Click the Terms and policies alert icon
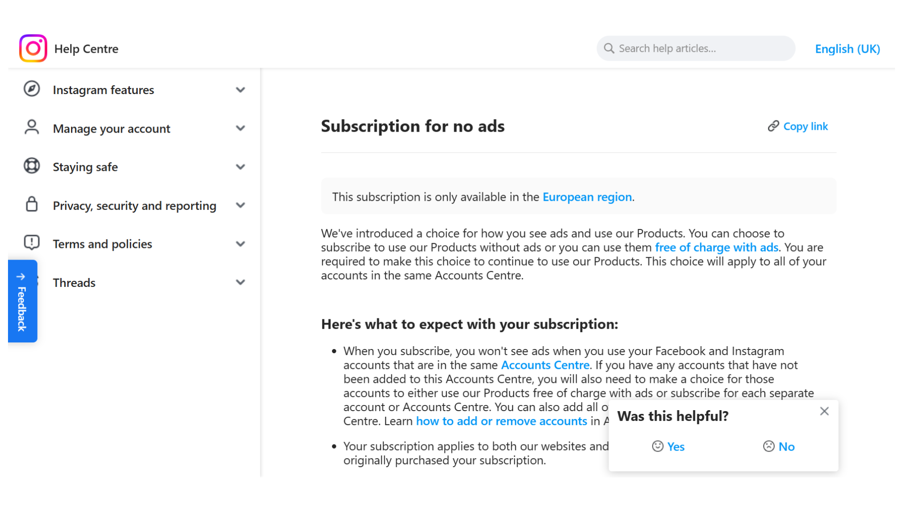Screen dimensions: 903x508 tap(32, 243)
